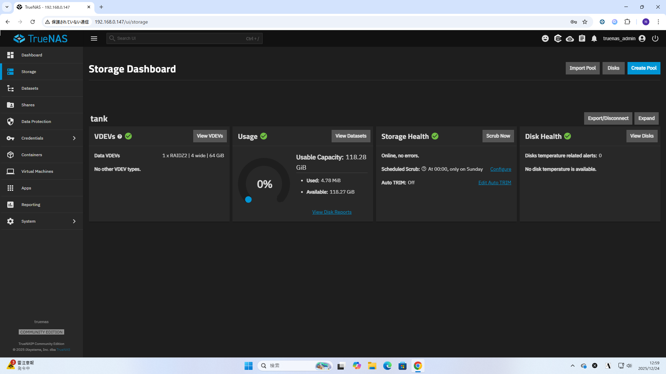Open Virtual Machines from sidebar
The width and height of the screenshot is (666, 374).
pos(37,171)
